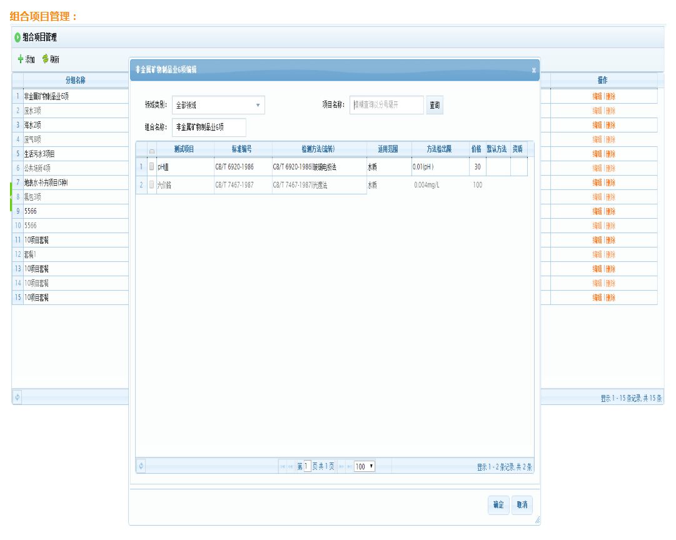
Task: Click the dialog grid refresh icon
Action: (141, 466)
